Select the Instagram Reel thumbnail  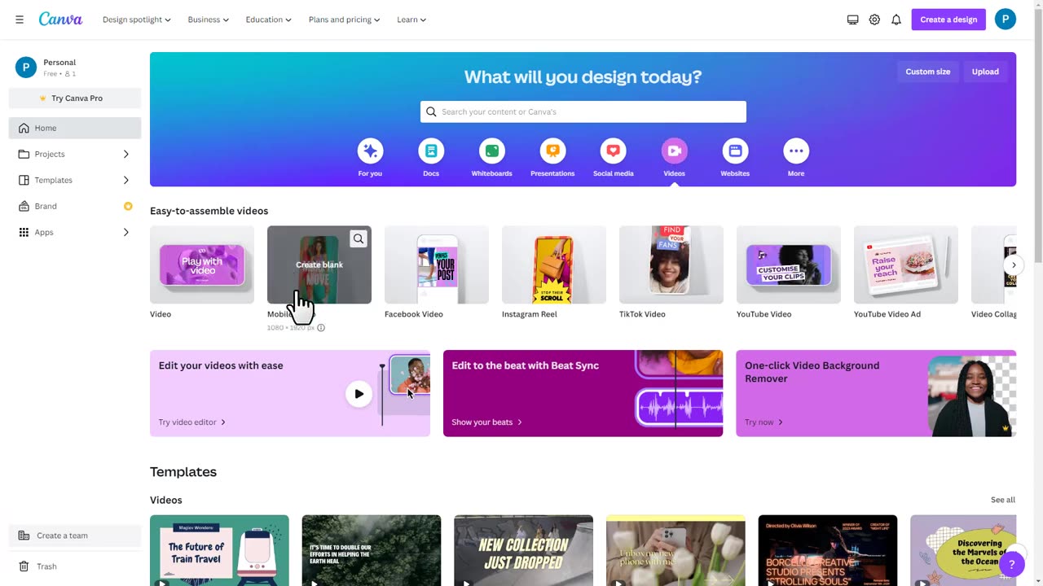554,265
